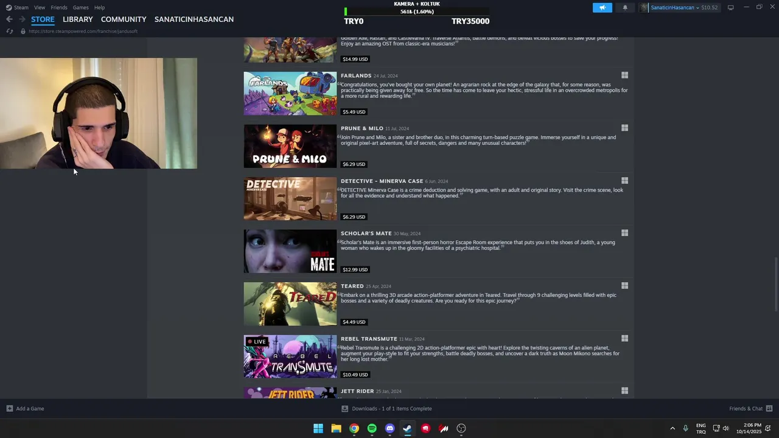Screen dimensions: 779x438
Task: Open Google Chrome from taskbar
Action: [x=354, y=428]
